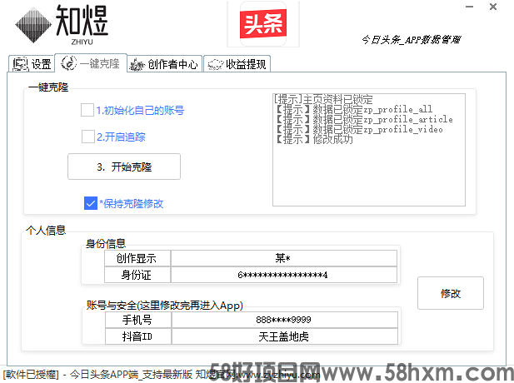Click the 软件已授權 status bar text
Screen dimensions: 514x383
coord(31,374)
